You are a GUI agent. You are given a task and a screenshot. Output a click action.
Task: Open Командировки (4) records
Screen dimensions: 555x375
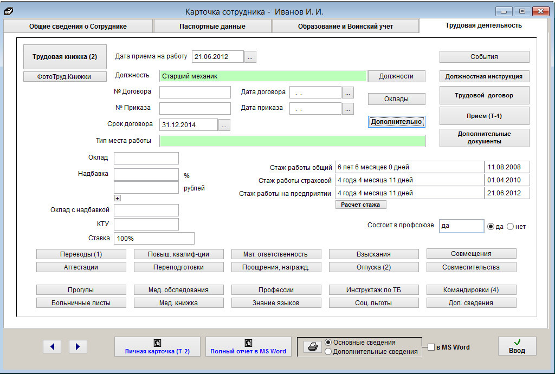click(x=471, y=290)
